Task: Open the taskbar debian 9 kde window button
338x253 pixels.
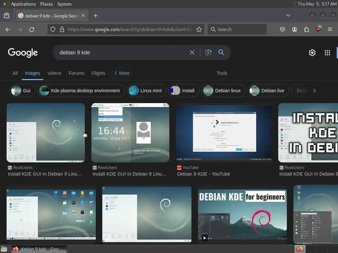Action: coord(39,249)
